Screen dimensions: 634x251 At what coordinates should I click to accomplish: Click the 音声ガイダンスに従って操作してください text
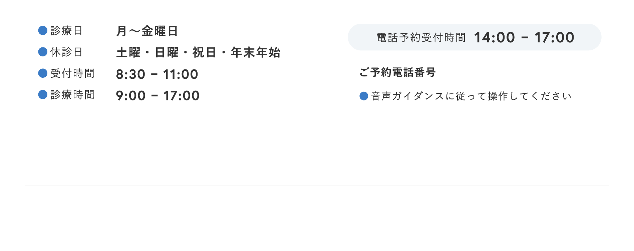click(x=471, y=96)
